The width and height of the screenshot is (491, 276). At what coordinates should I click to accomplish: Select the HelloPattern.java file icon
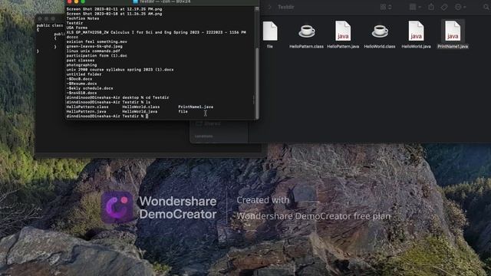343,31
